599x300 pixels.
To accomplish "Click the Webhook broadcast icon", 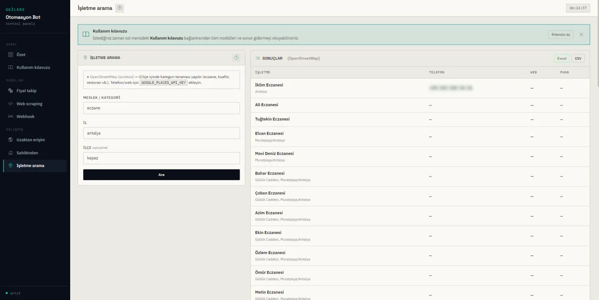I will [11, 117].
